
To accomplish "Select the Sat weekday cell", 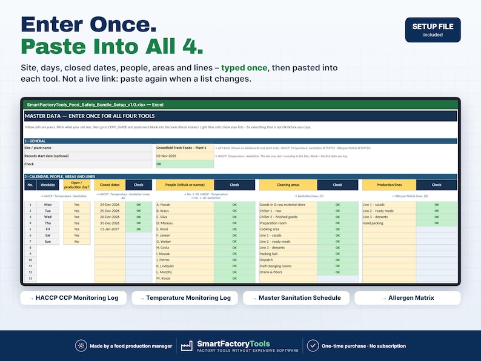I will coord(48,235).
